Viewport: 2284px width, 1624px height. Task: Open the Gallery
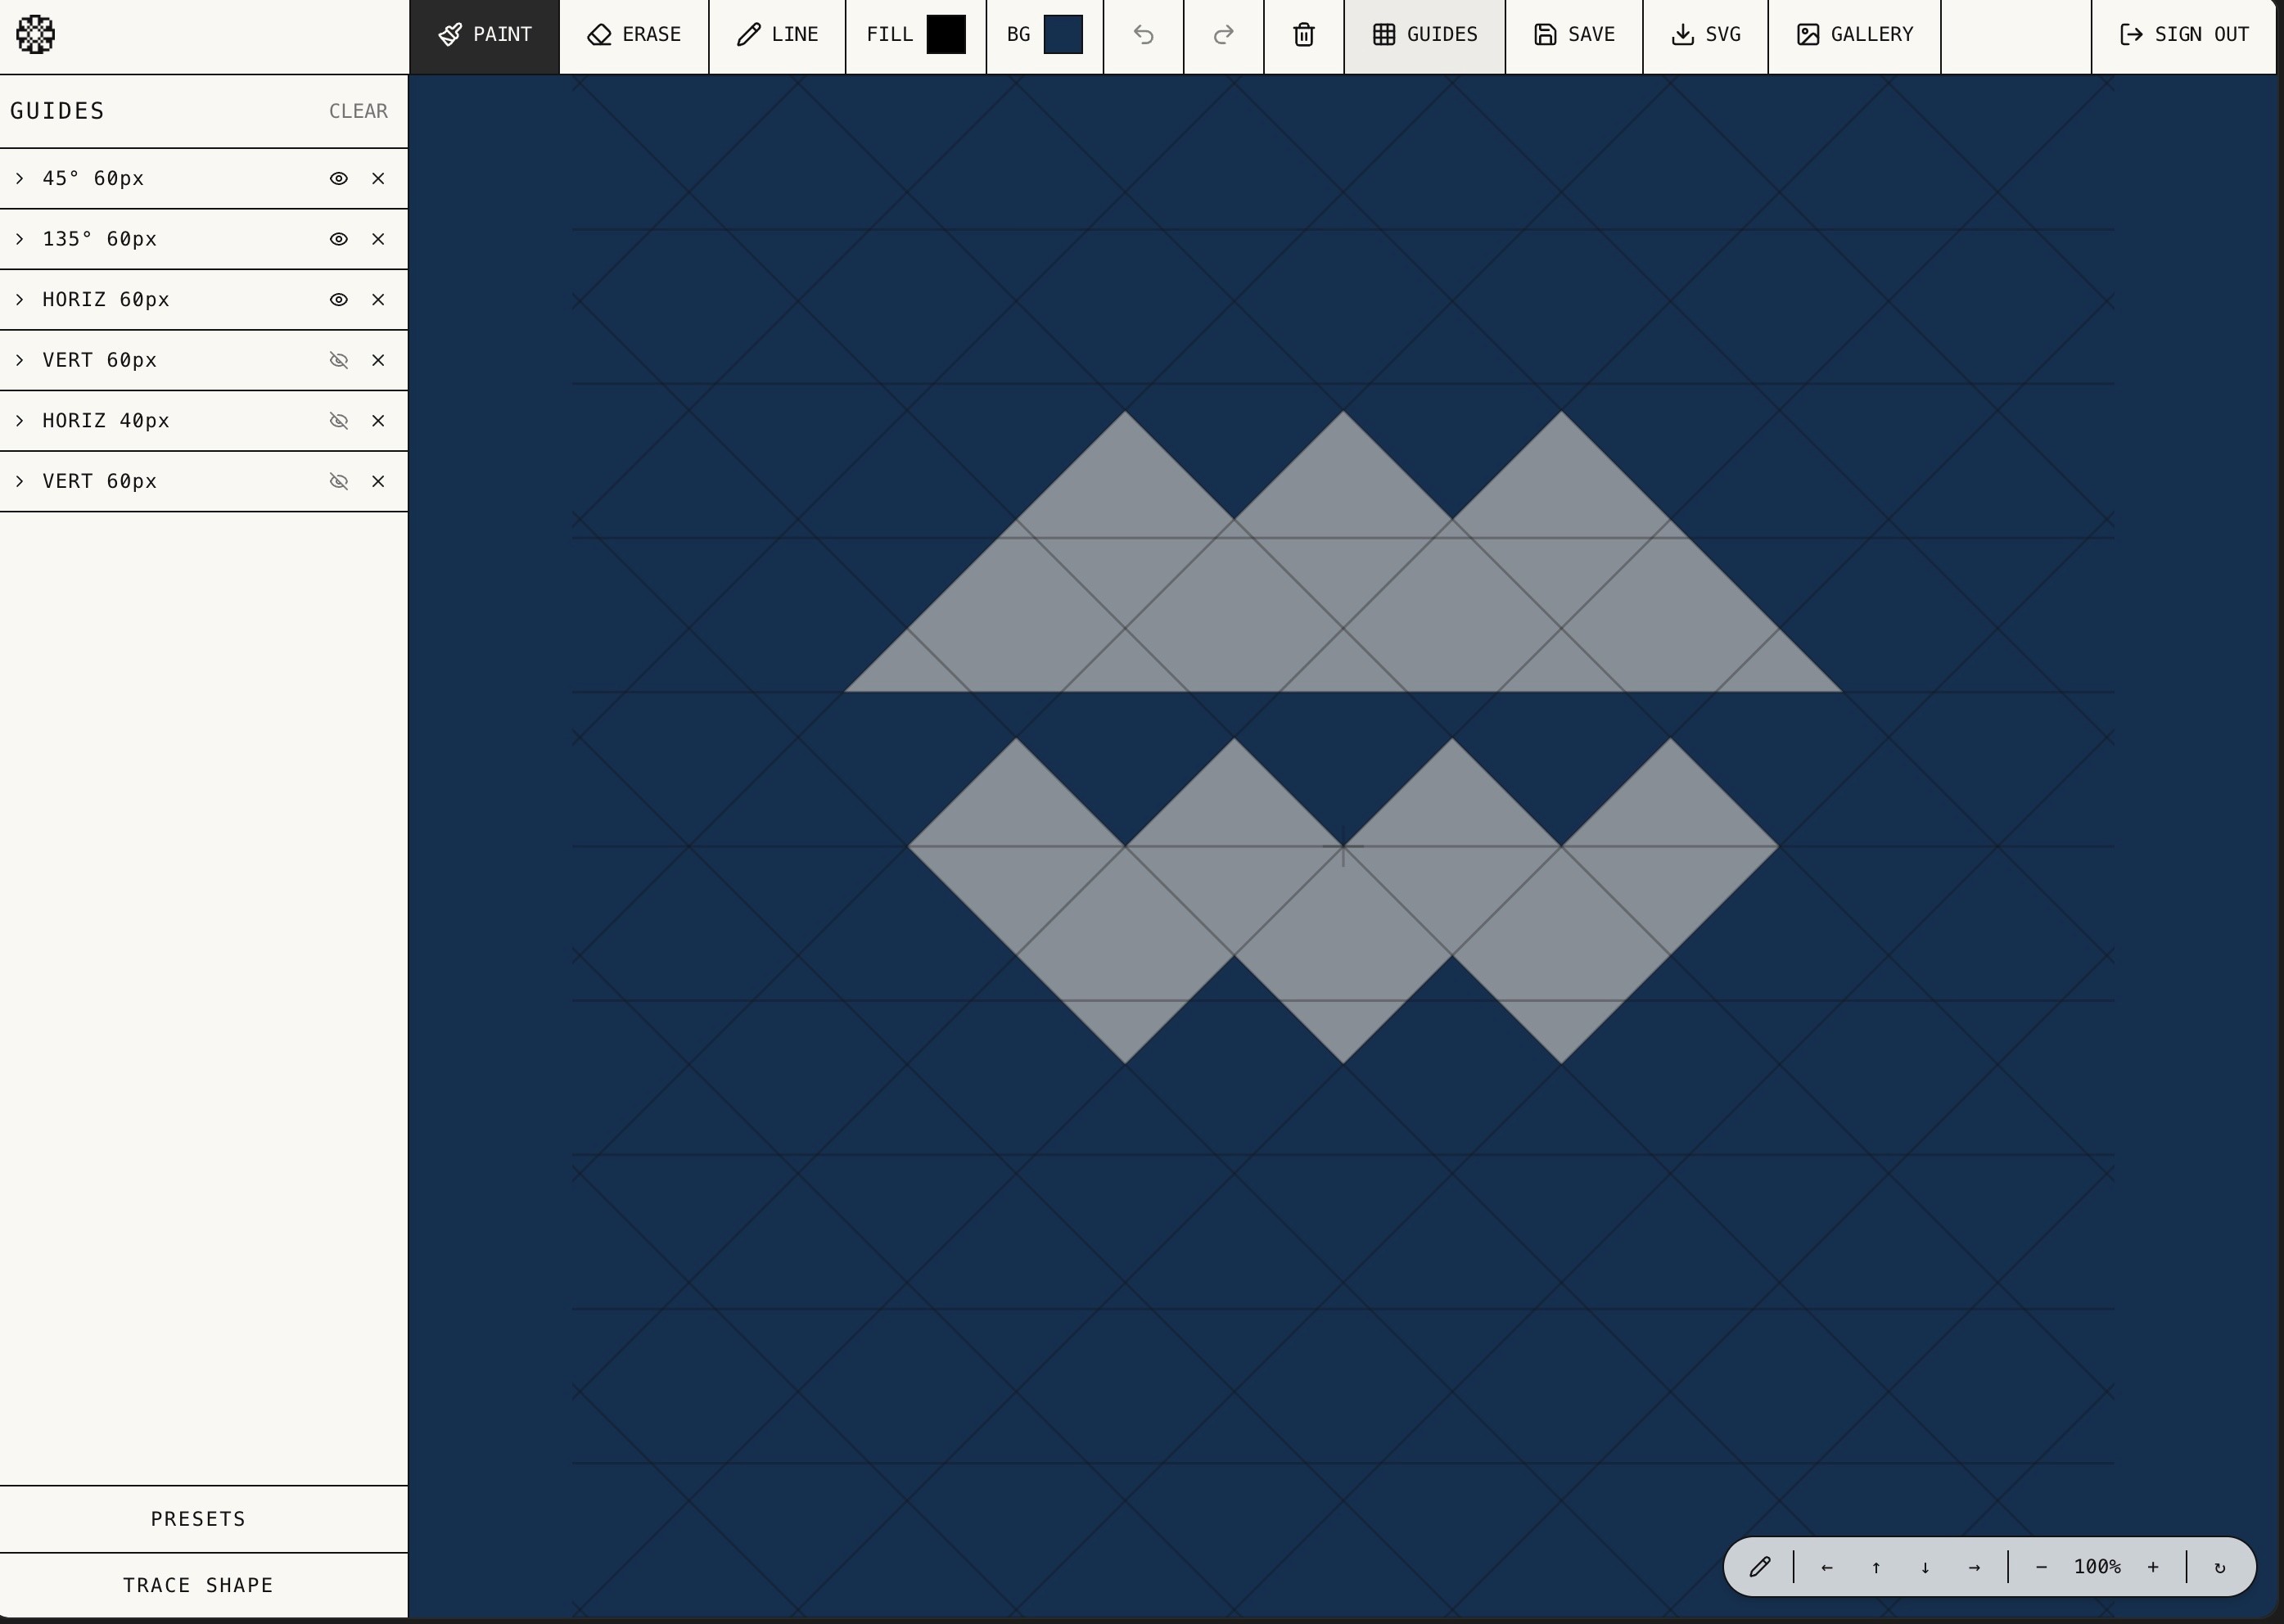tap(1854, 35)
